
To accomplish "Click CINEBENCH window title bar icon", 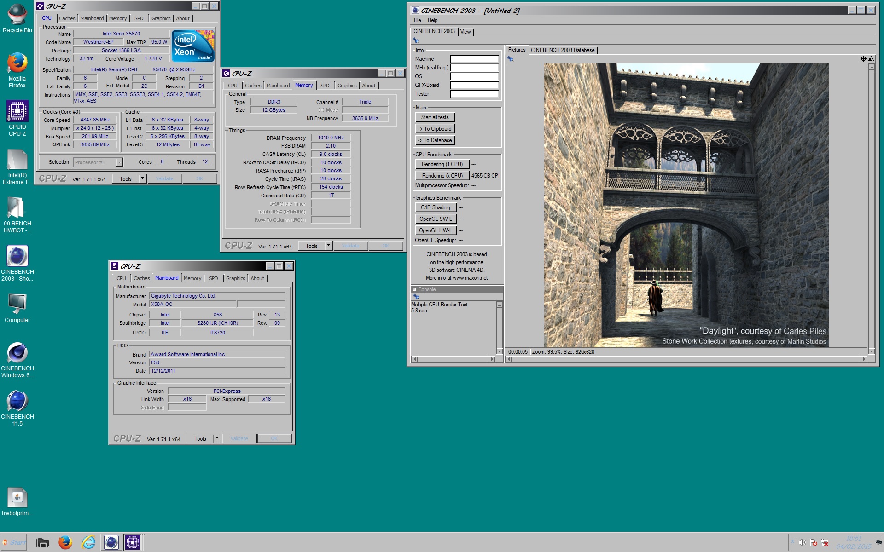I will (415, 10).
